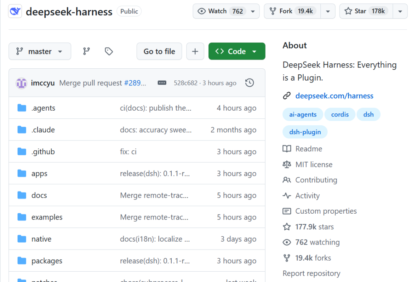Open the apps folder name
The height and width of the screenshot is (282, 412).
[39, 174]
